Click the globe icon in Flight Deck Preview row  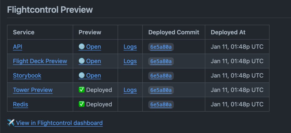click(82, 61)
